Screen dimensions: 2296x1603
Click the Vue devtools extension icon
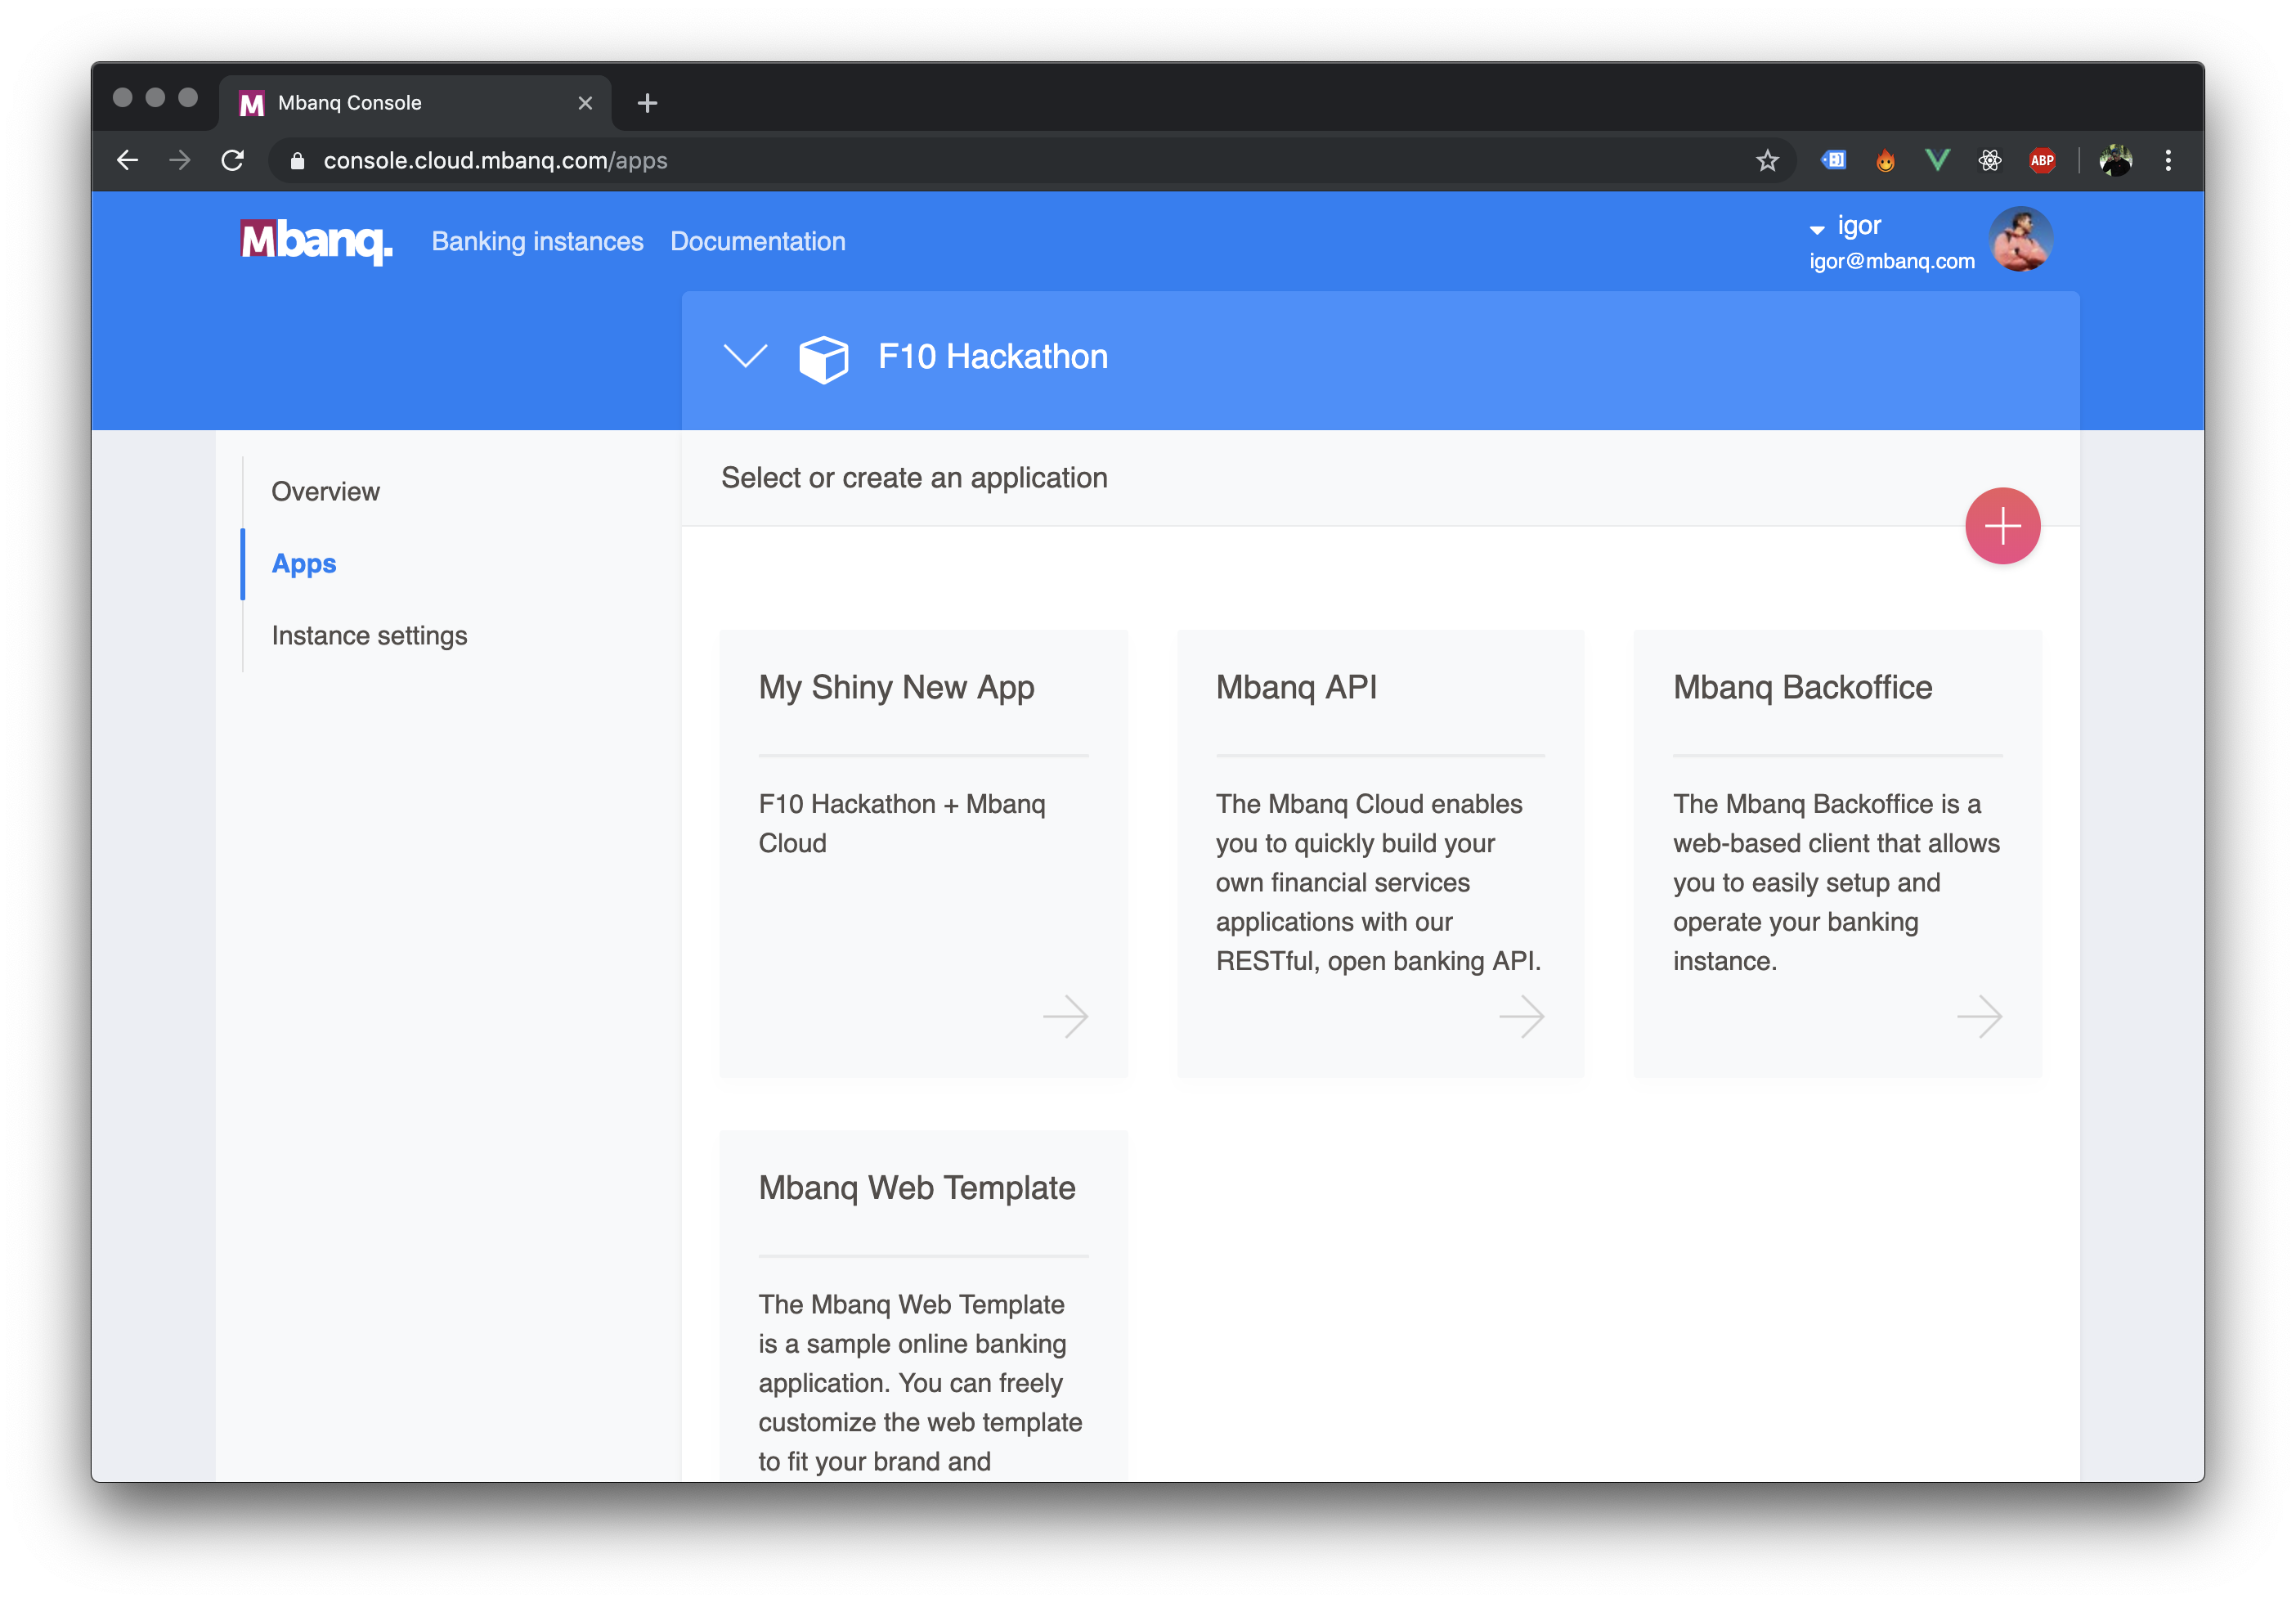pos(1937,161)
